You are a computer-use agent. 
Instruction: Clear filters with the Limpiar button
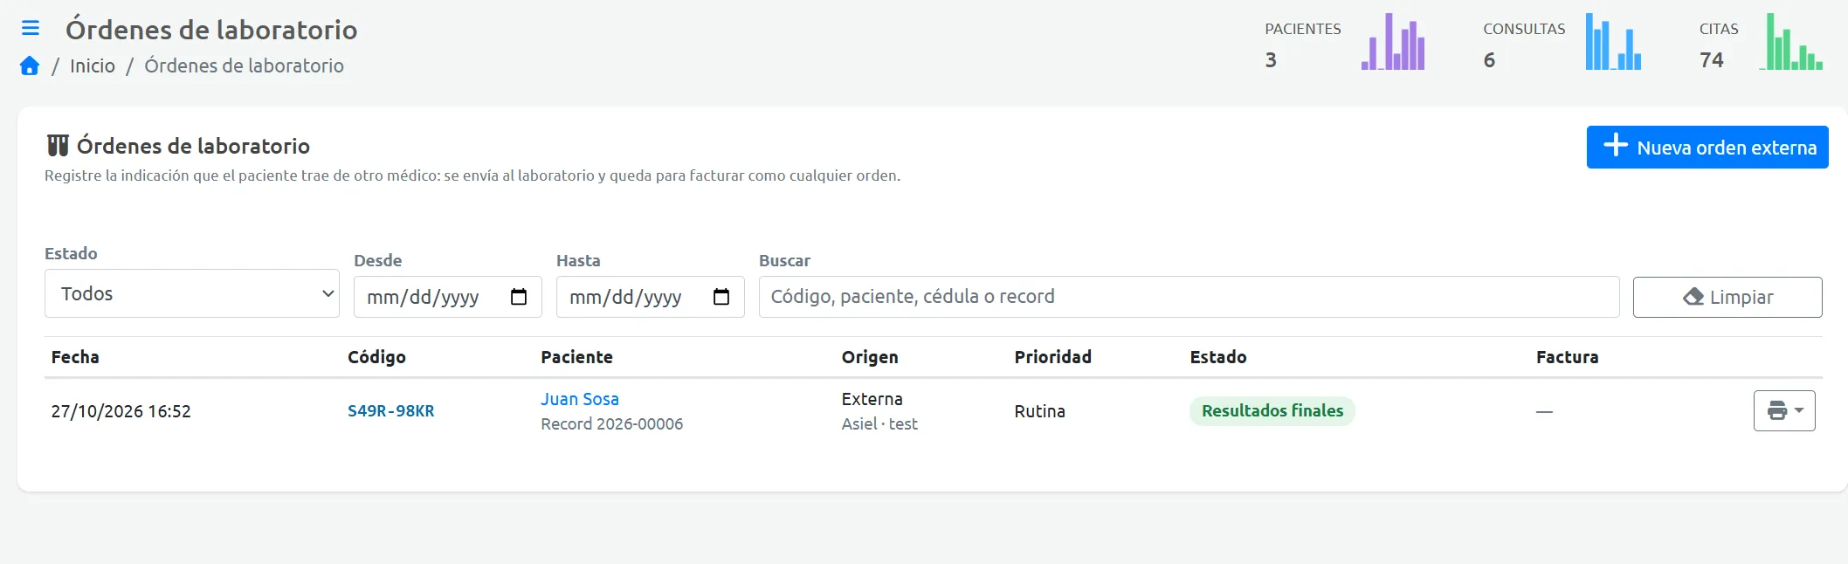tap(1727, 297)
